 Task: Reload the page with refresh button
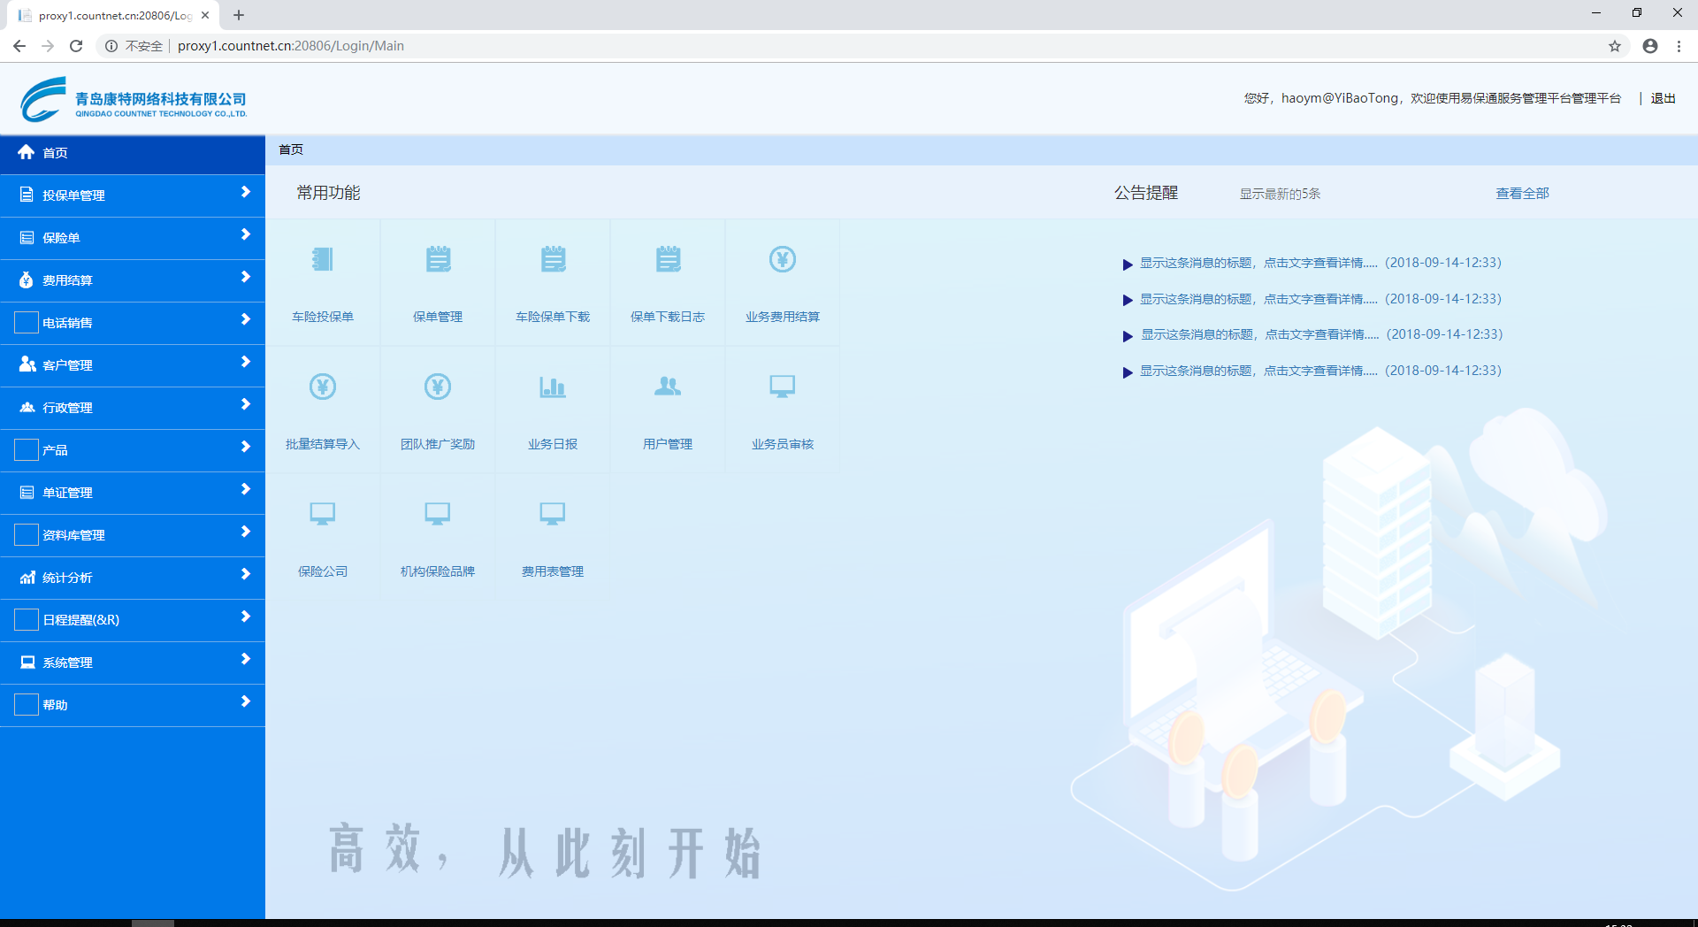click(76, 46)
